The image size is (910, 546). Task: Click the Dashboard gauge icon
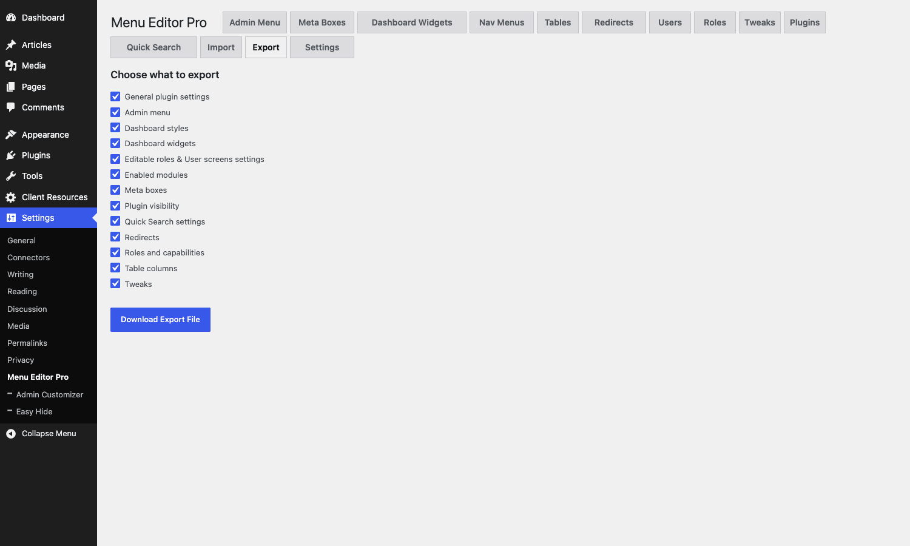click(x=11, y=18)
